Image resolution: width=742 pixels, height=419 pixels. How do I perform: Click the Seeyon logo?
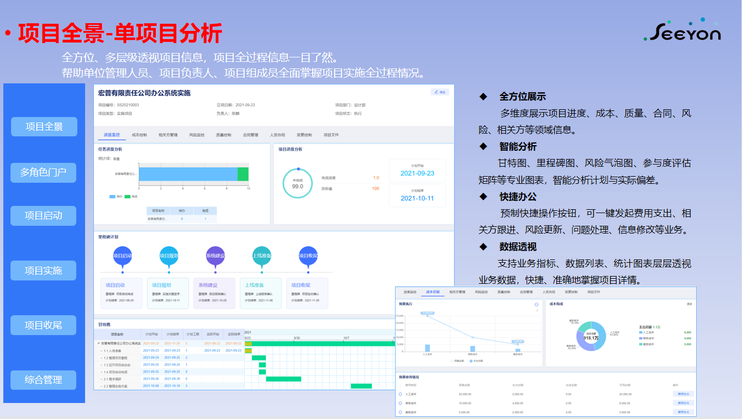[682, 31]
